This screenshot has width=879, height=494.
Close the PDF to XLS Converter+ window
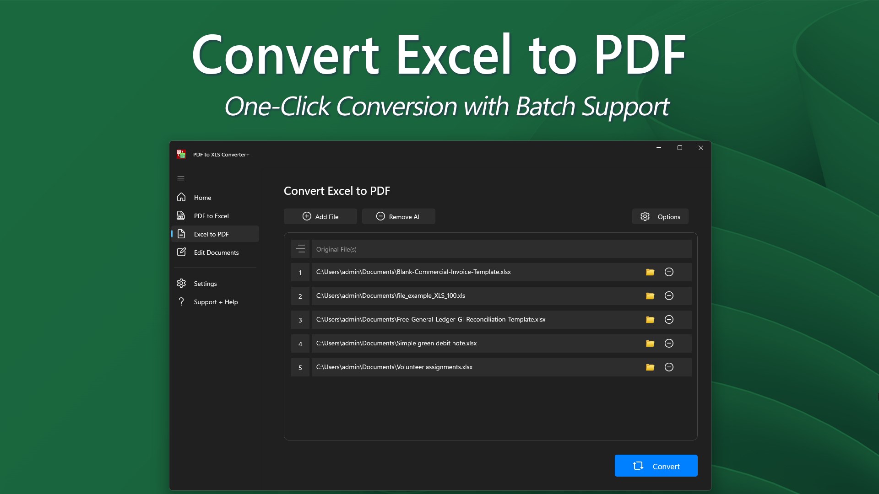pyautogui.click(x=701, y=148)
